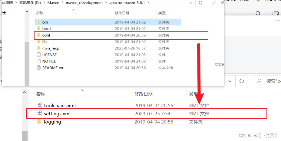Viewport: 281px width, 141px height.
Task: Click the lib folder icon
Action: 38,41
